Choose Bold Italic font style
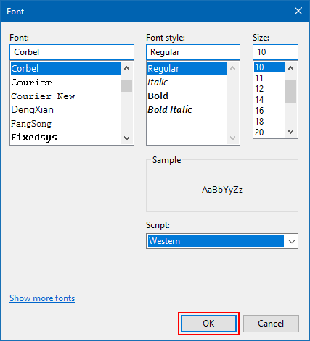 click(x=187, y=110)
